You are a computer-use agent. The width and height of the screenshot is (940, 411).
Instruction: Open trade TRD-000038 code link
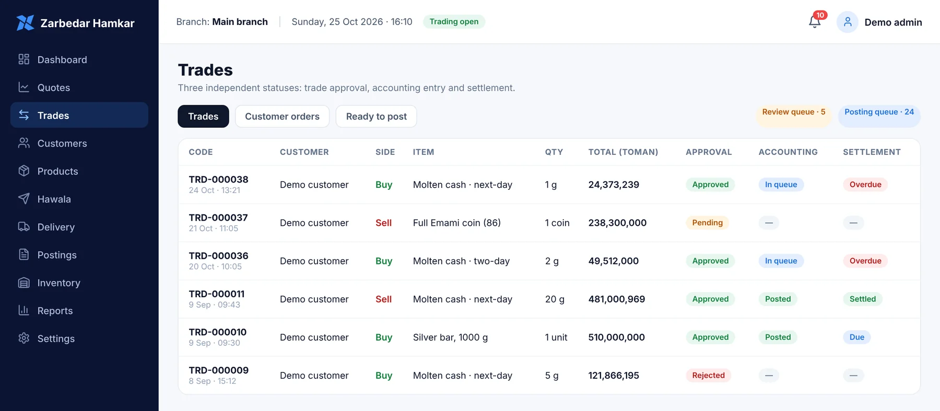coord(218,179)
